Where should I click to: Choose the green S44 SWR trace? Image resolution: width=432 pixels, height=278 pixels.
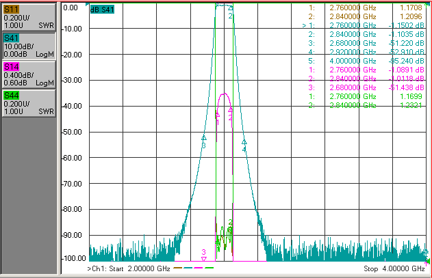(x=29, y=103)
